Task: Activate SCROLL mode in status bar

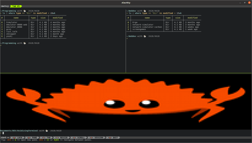Action: click(x=78, y=138)
